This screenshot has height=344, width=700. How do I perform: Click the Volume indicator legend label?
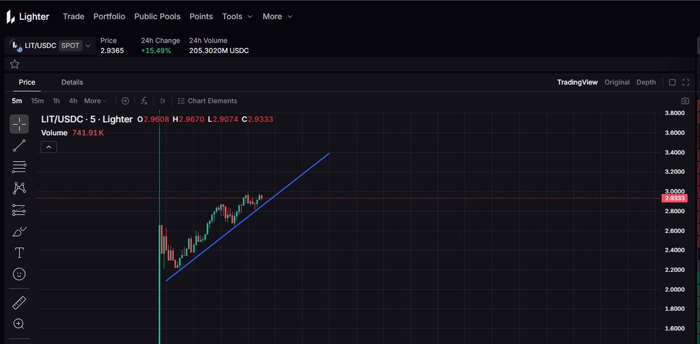coord(54,132)
